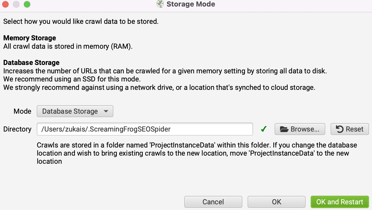This screenshot has height=210, width=372.
Task: Click the grey minimize window button
Action: 16,4
